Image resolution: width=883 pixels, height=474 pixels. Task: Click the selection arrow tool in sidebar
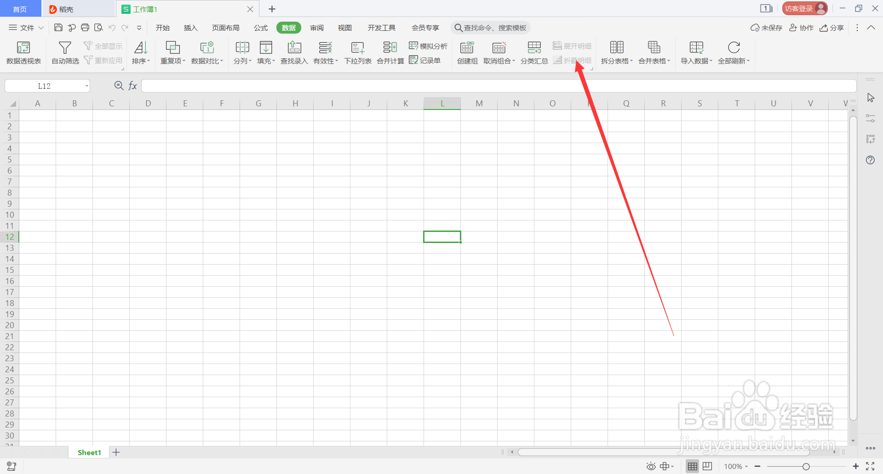[x=870, y=98]
